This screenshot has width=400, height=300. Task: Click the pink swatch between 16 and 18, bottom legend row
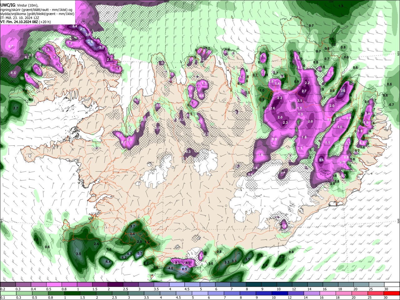click(327, 293)
